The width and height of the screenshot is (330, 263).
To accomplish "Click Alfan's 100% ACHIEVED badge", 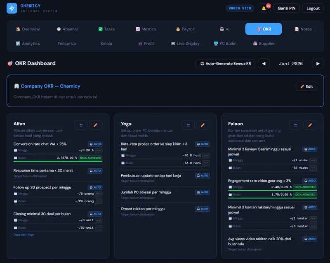I will [90, 158].
